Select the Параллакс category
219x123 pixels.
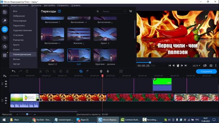point(19,26)
